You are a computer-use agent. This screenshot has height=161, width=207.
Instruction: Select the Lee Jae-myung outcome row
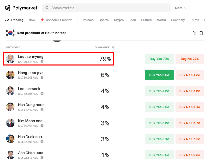click(x=59, y=59)
